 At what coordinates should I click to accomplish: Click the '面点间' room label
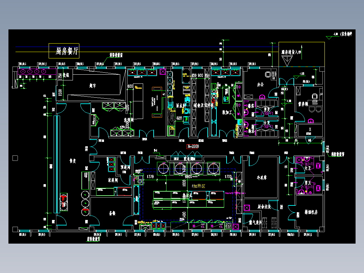(181, 106)
